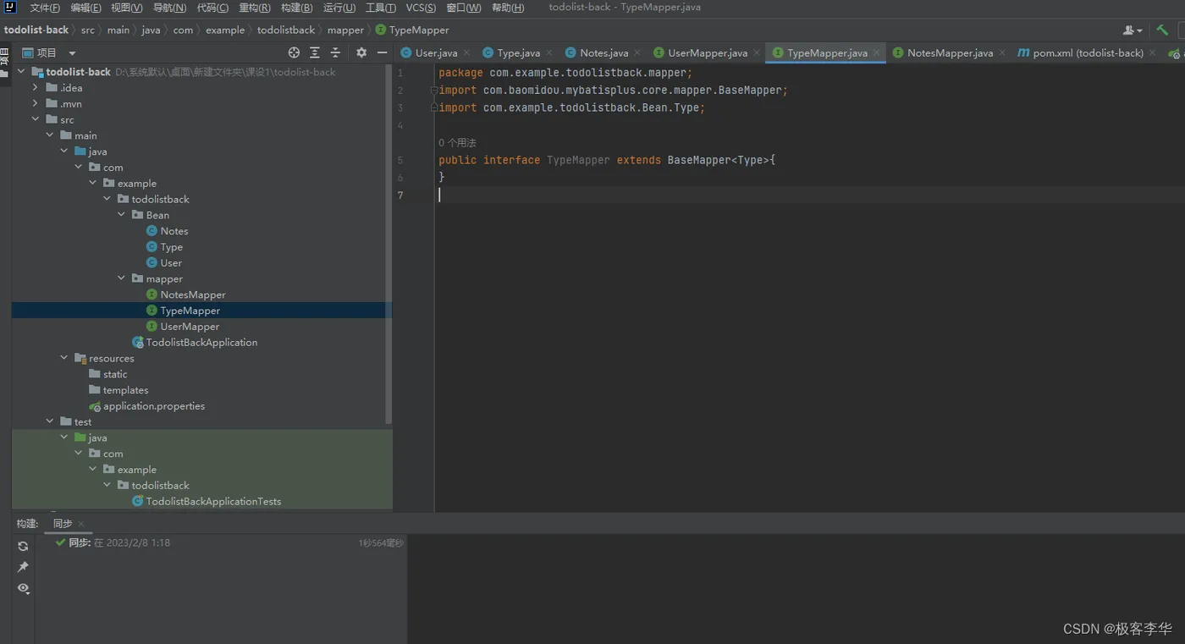1185x644 pixels.
Task: Collapse the test folder arrow
Action: click(x=50, y=421)
